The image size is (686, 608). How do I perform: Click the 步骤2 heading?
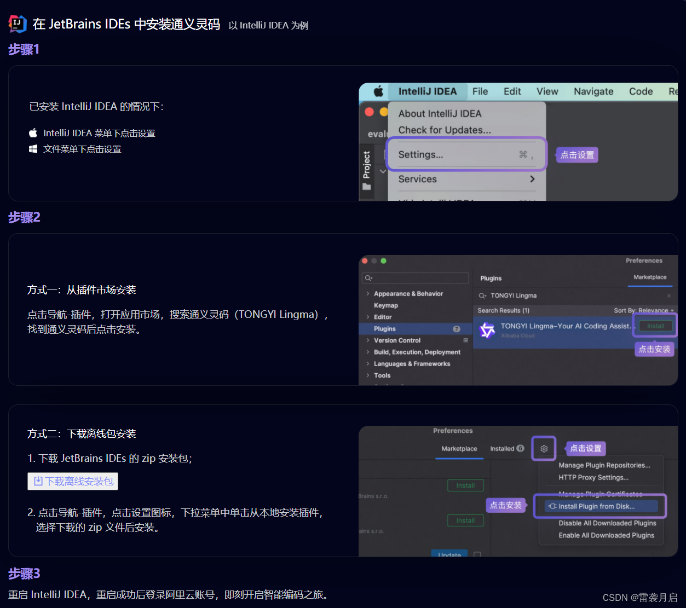coord(24,218)
